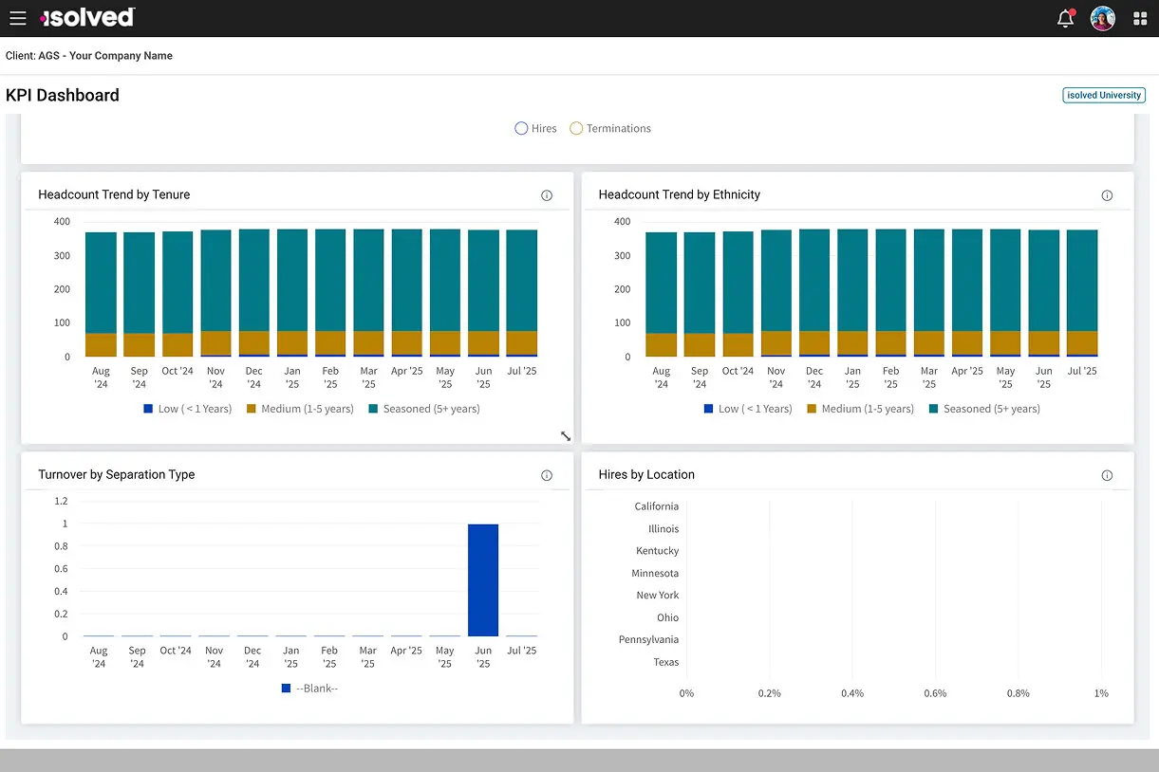Toggle the Terminations legend series

(x=610, y=128)
